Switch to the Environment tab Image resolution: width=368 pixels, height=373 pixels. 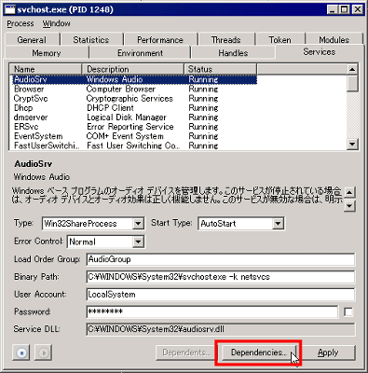(140, 53)
